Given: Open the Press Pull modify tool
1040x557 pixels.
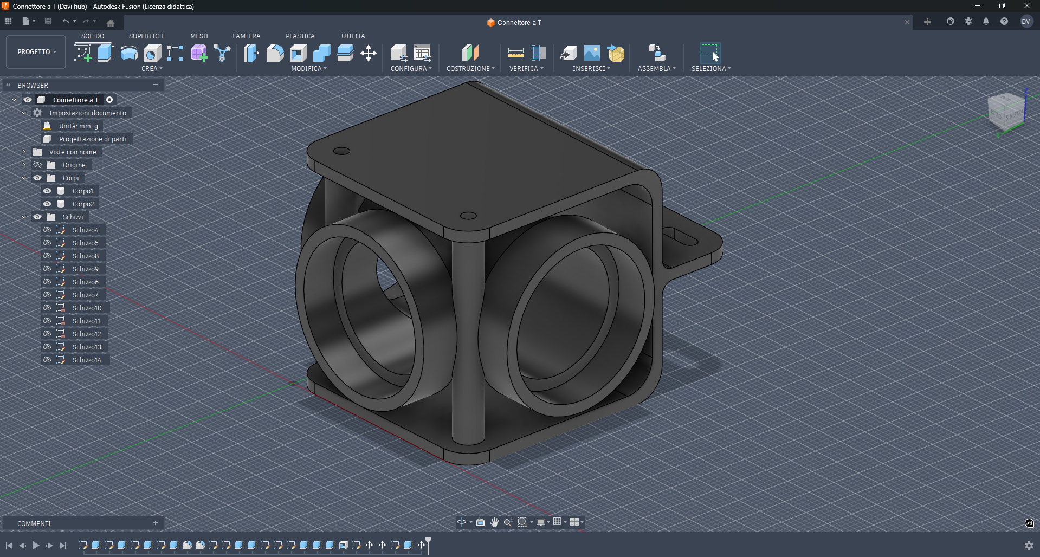Looking at the screenshot, I should point(251,53).
